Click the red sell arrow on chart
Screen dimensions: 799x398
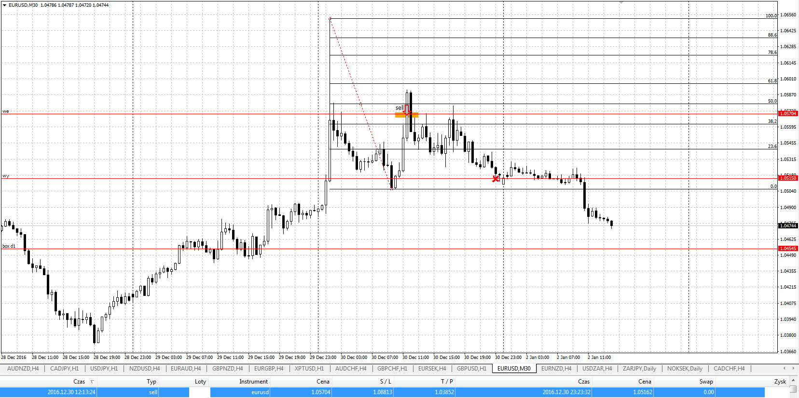click(x=407, y=108)
